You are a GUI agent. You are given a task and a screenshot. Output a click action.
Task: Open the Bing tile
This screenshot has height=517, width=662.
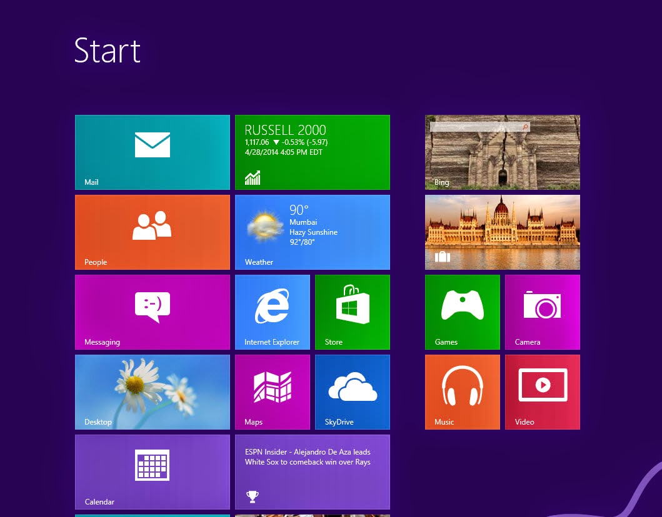[503, 152]
